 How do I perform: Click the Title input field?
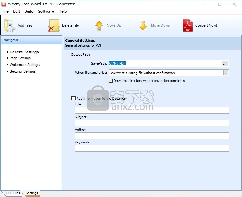[152, 110]
